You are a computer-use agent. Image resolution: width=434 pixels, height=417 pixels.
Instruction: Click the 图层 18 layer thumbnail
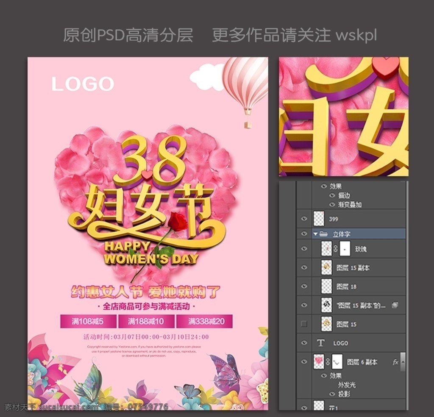pyautogui.click(x=327, y=286)
